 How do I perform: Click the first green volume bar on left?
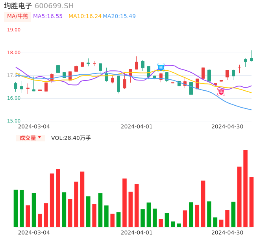(16, 208)
